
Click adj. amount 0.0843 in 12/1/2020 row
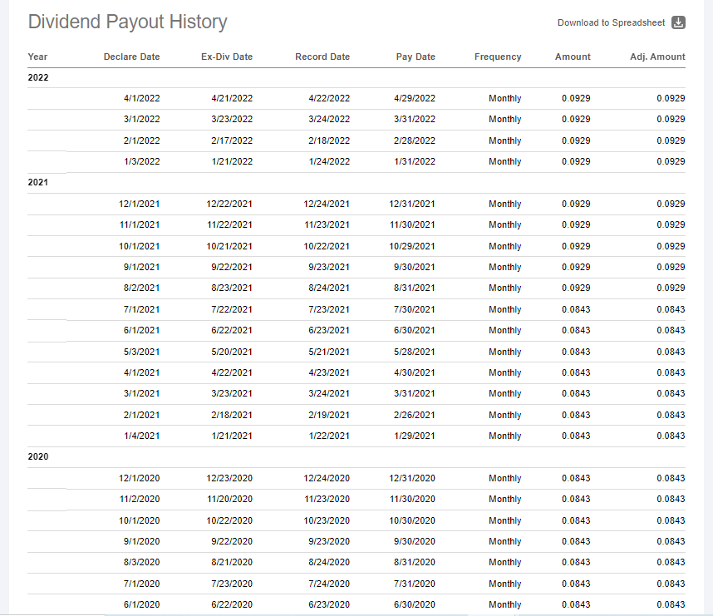(671, 478)
